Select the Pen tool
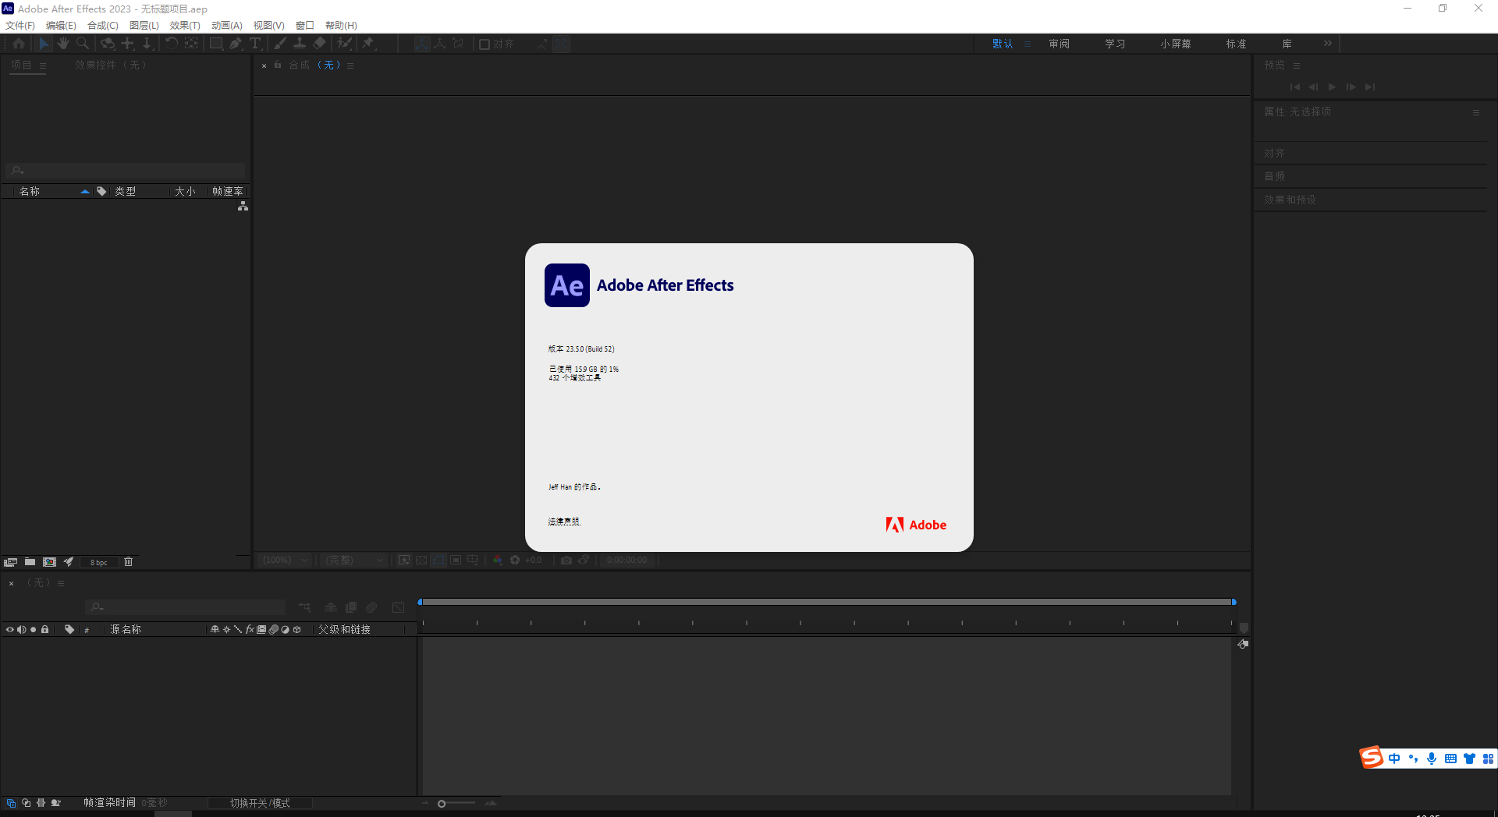 [236, 44]
